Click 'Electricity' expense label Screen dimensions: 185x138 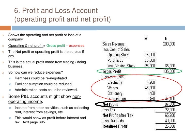pyautogui.click(x=115, y=82)
